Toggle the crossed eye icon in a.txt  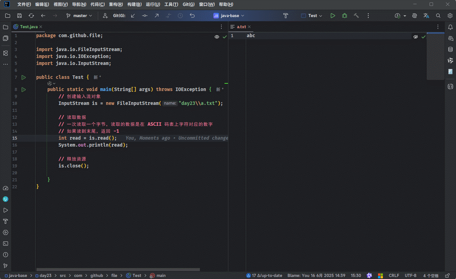point(415,37)
